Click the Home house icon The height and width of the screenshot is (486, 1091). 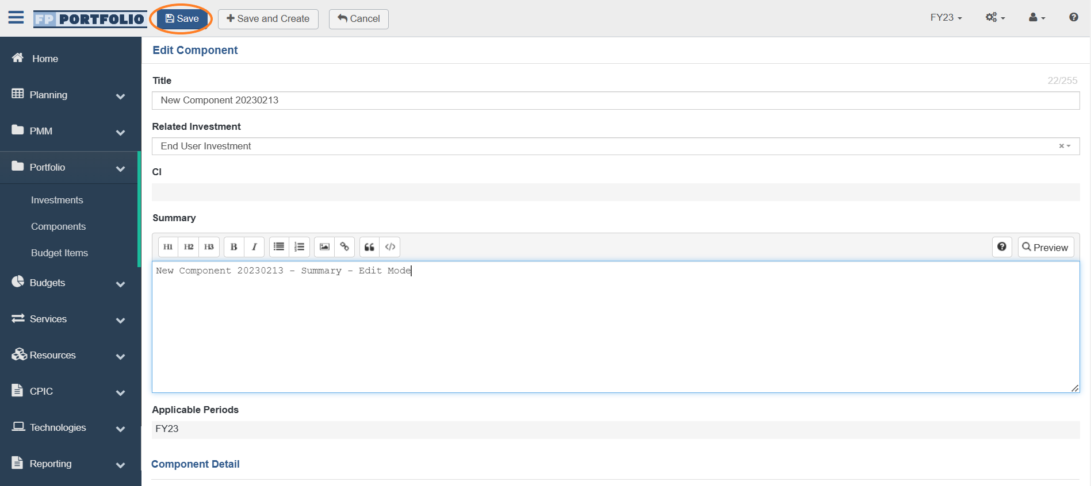pyautogui.click(x=18, y=57)
